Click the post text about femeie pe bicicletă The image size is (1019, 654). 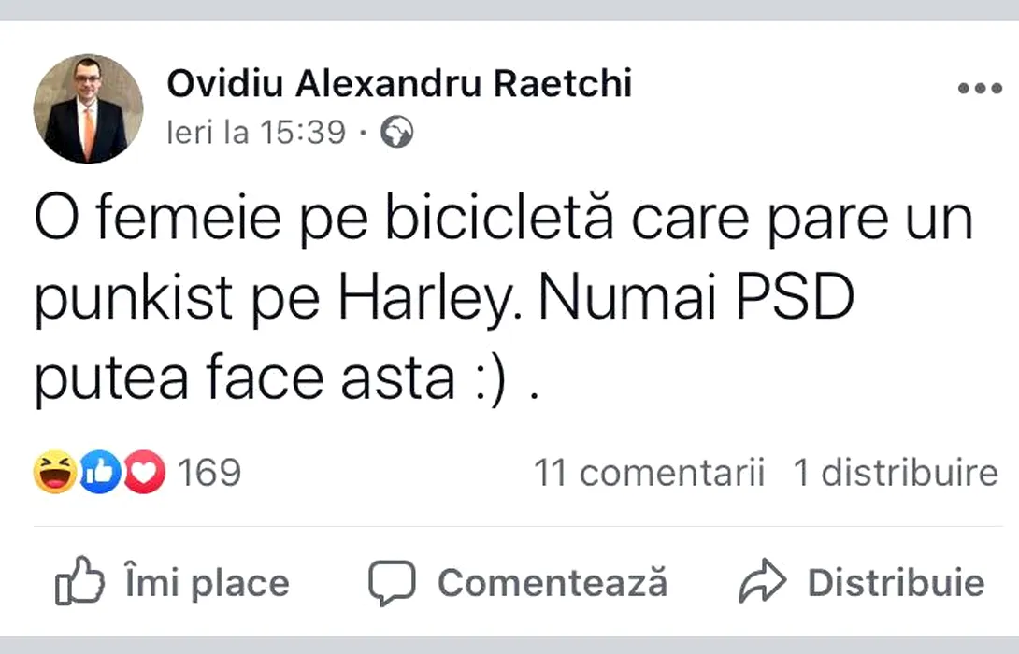pyautogui.click(x=503, y=299)
